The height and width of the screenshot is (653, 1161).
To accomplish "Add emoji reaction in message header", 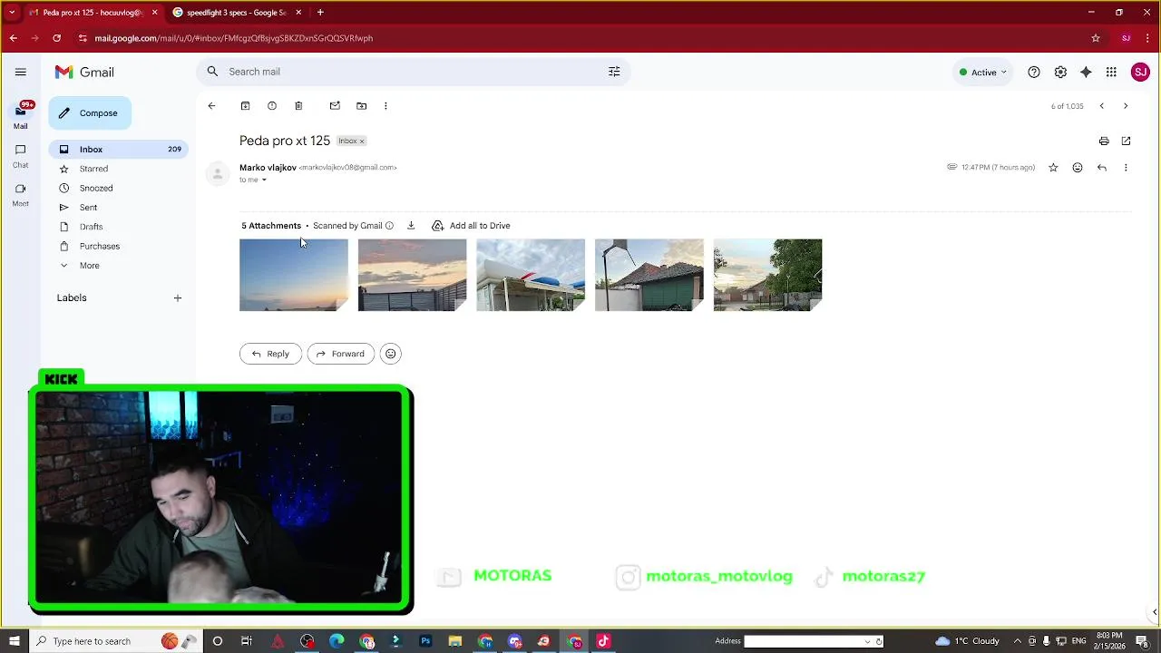I will (1078, 168).
